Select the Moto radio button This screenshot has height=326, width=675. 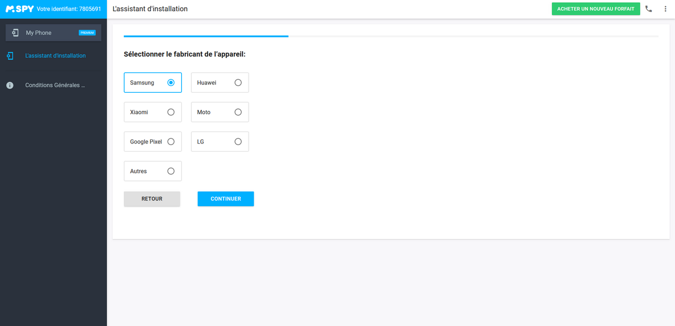pyautogui.click(x=238, y=112)
